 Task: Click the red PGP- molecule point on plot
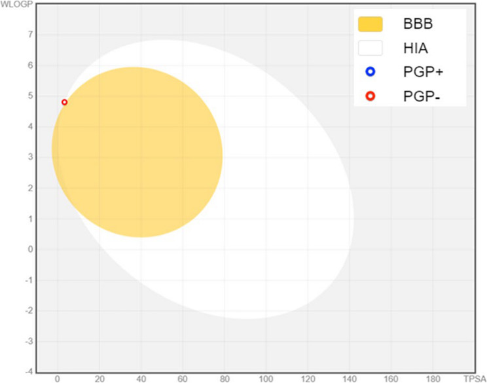[x=64, y=102]
